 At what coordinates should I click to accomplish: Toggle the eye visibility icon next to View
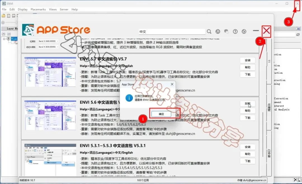pos(8,39)
